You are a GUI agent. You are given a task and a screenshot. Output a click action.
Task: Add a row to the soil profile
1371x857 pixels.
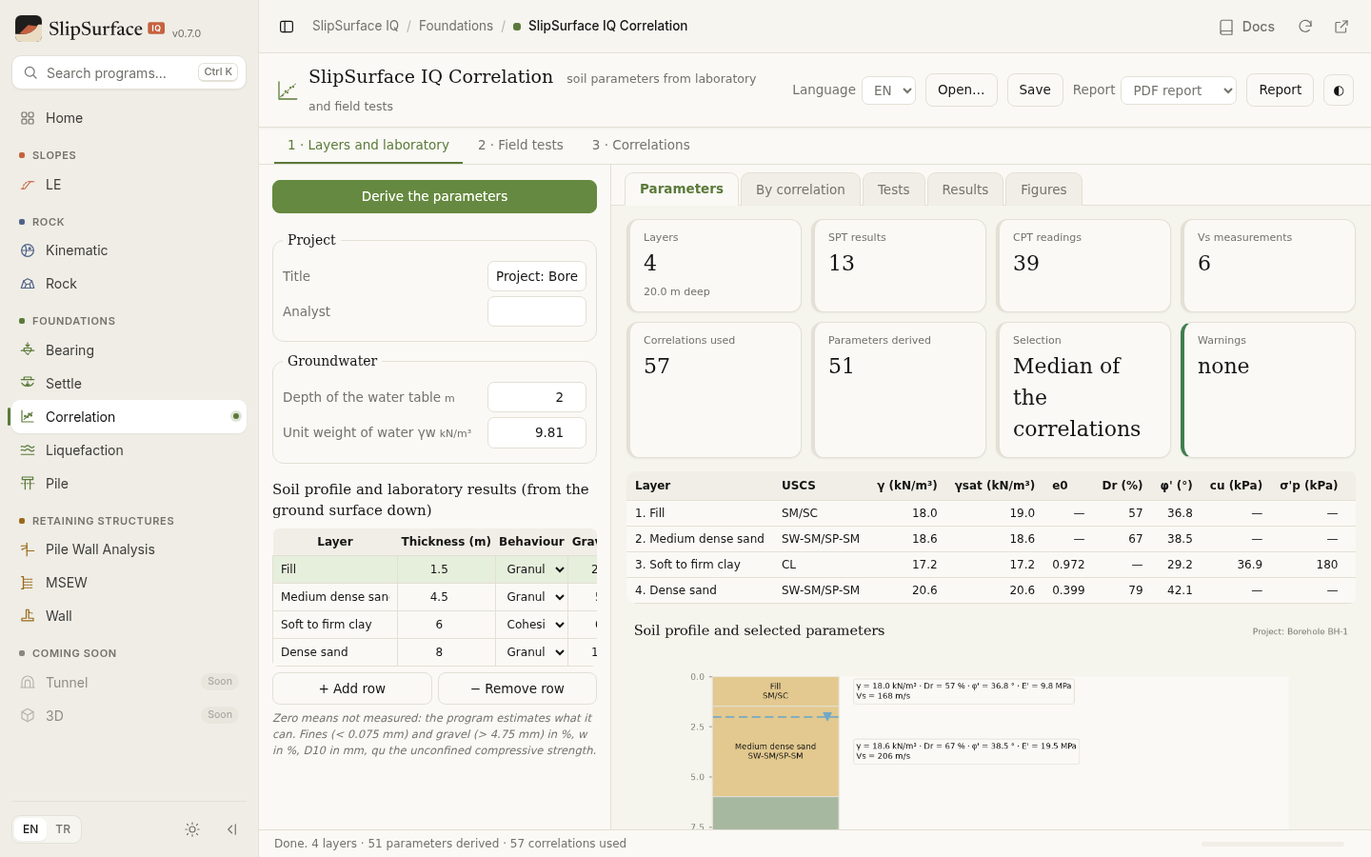click(352, 688)
